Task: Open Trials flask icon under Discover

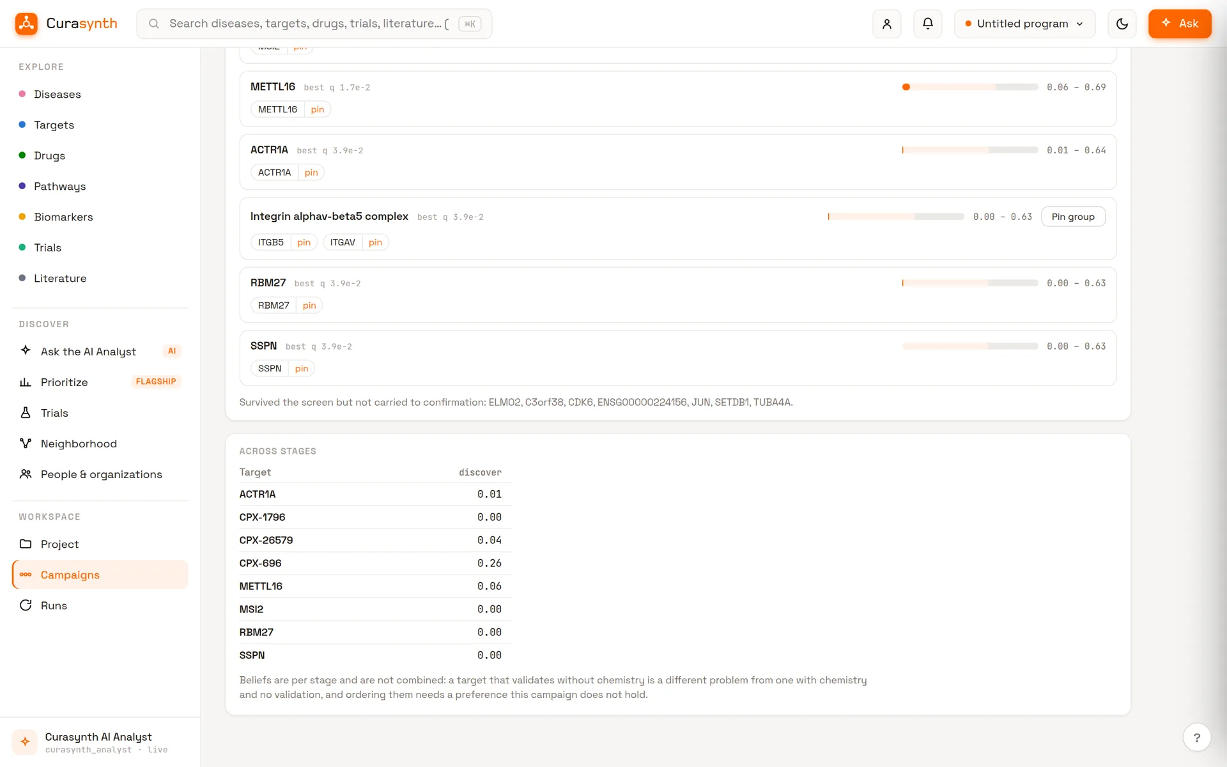Action: click(x=26, y=412)
